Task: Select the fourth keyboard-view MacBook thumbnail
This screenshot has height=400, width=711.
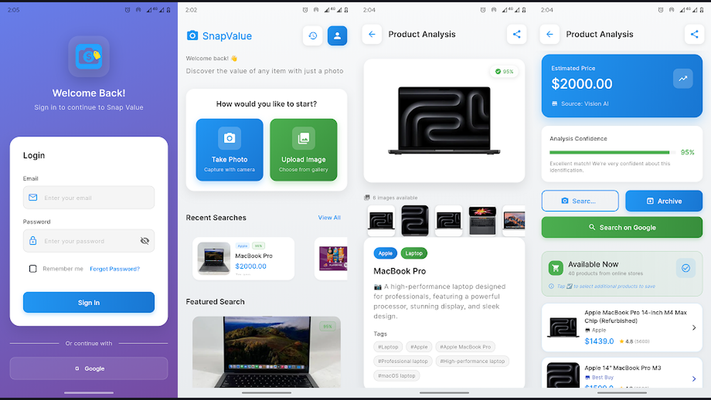Action: pyautogui.click(x=482, y=221)
